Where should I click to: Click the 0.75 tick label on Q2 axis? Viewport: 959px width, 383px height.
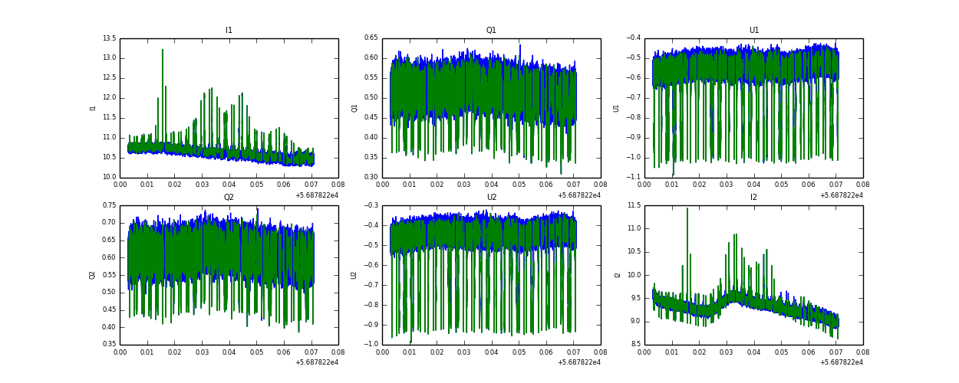pyautogui.click(x=109, y=205)
